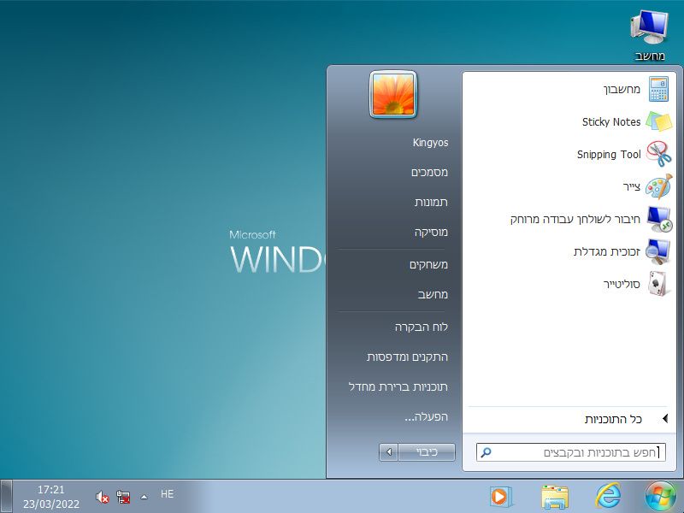The width and height of the screenshot is (684, 513).
Task: Click the Show desktop taskbar strip
Action: click(6, 497)
